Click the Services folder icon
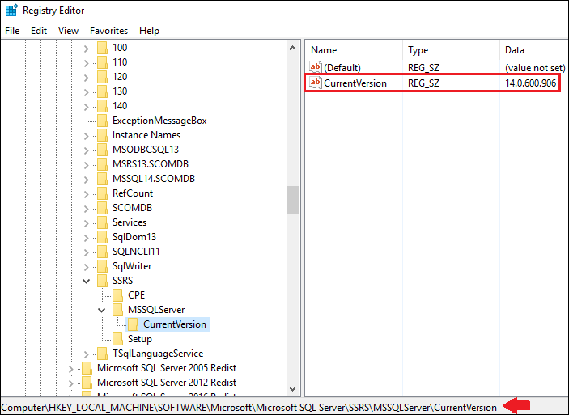The width and height of the screenshot is (569, 415). (102, 222)
